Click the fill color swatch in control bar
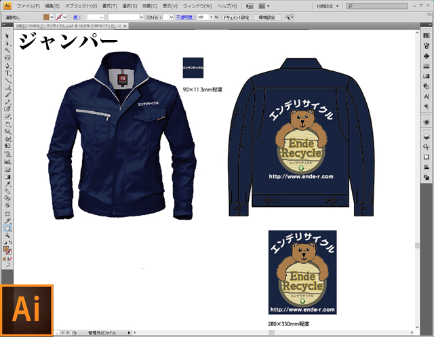 point(46,17)
